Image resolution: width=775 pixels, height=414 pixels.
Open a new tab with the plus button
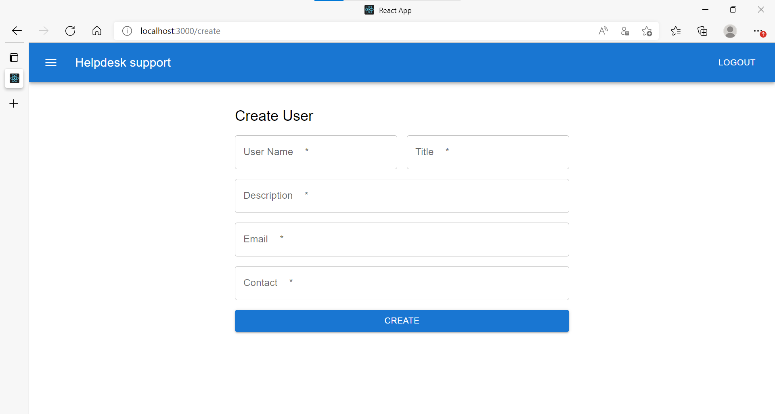pyautogui.click(x=13, y=103)
